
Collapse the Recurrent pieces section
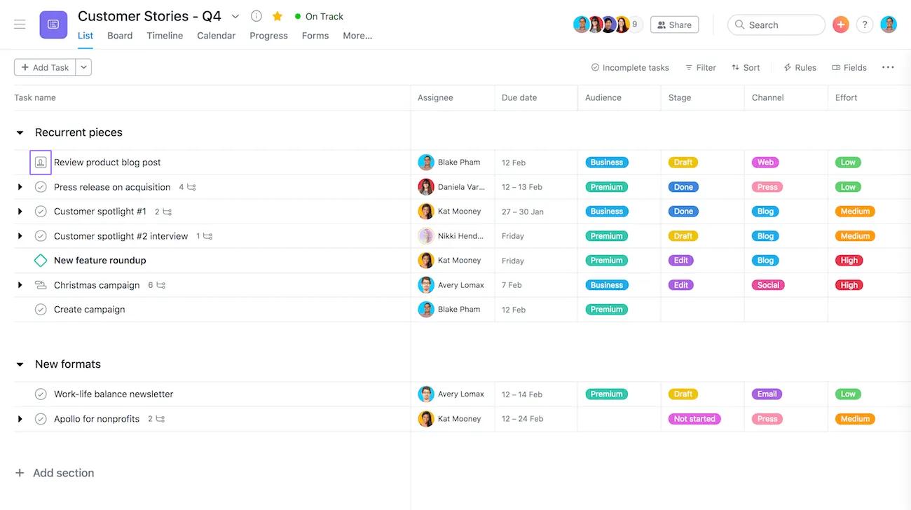[20, 132]
